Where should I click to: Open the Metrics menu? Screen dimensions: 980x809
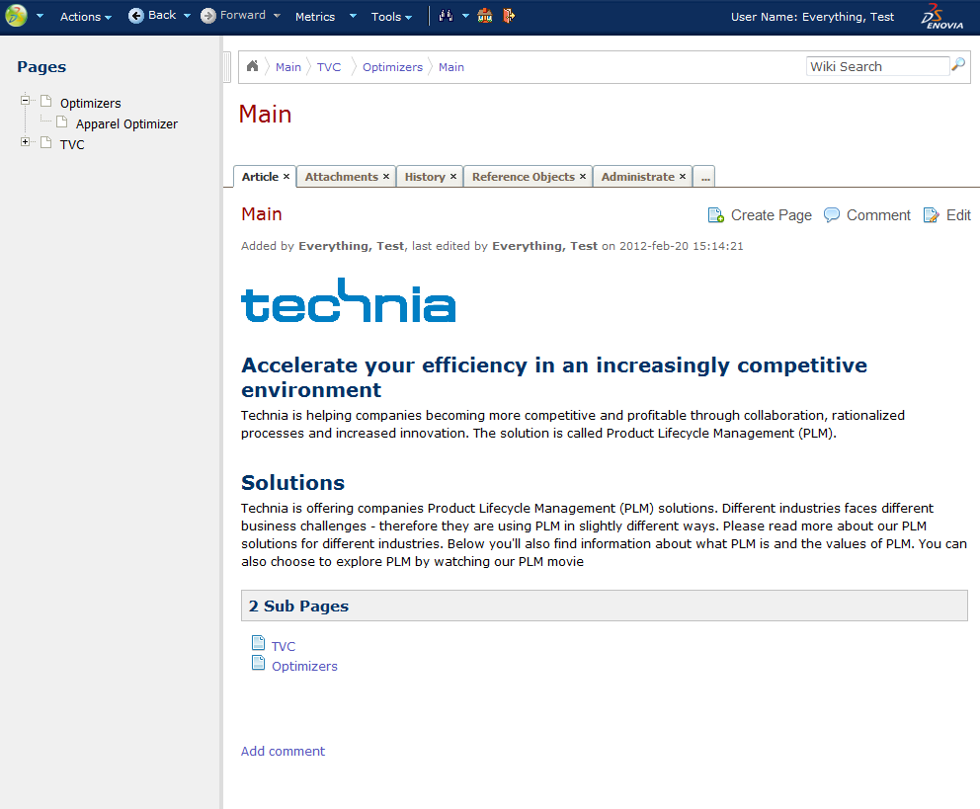coord(315,17)
